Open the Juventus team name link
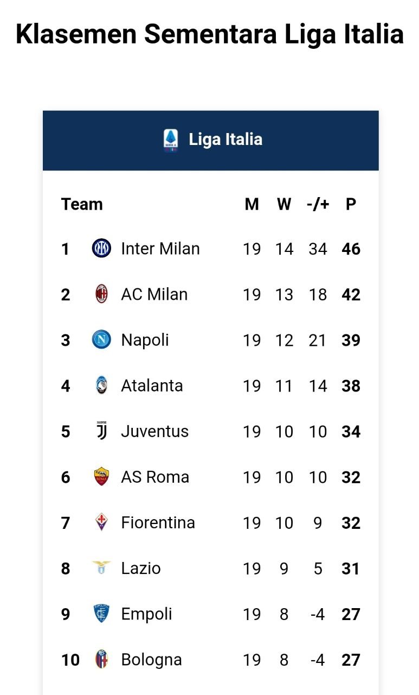 [155, 431]
